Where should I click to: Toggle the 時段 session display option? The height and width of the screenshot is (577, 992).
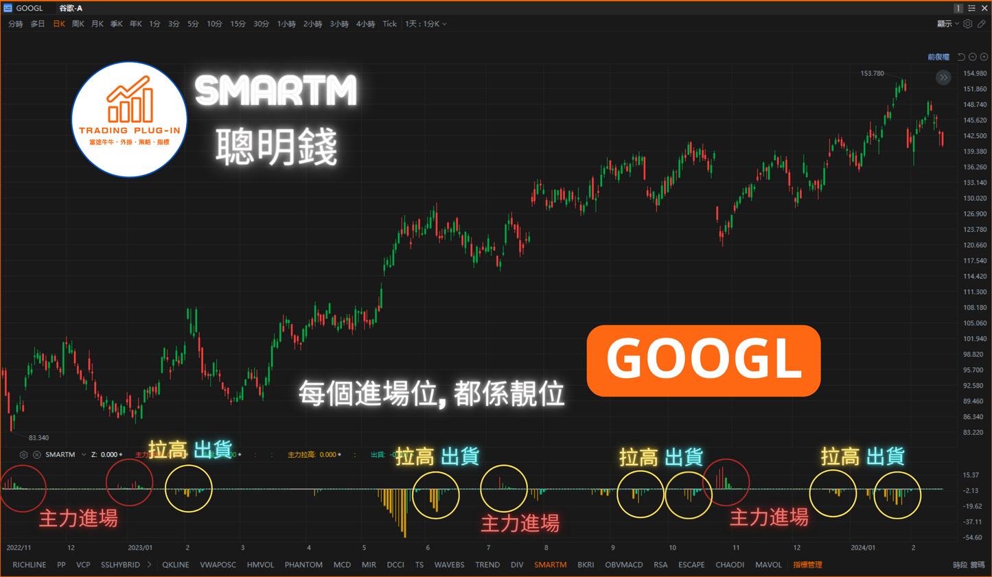click(960, 565)
